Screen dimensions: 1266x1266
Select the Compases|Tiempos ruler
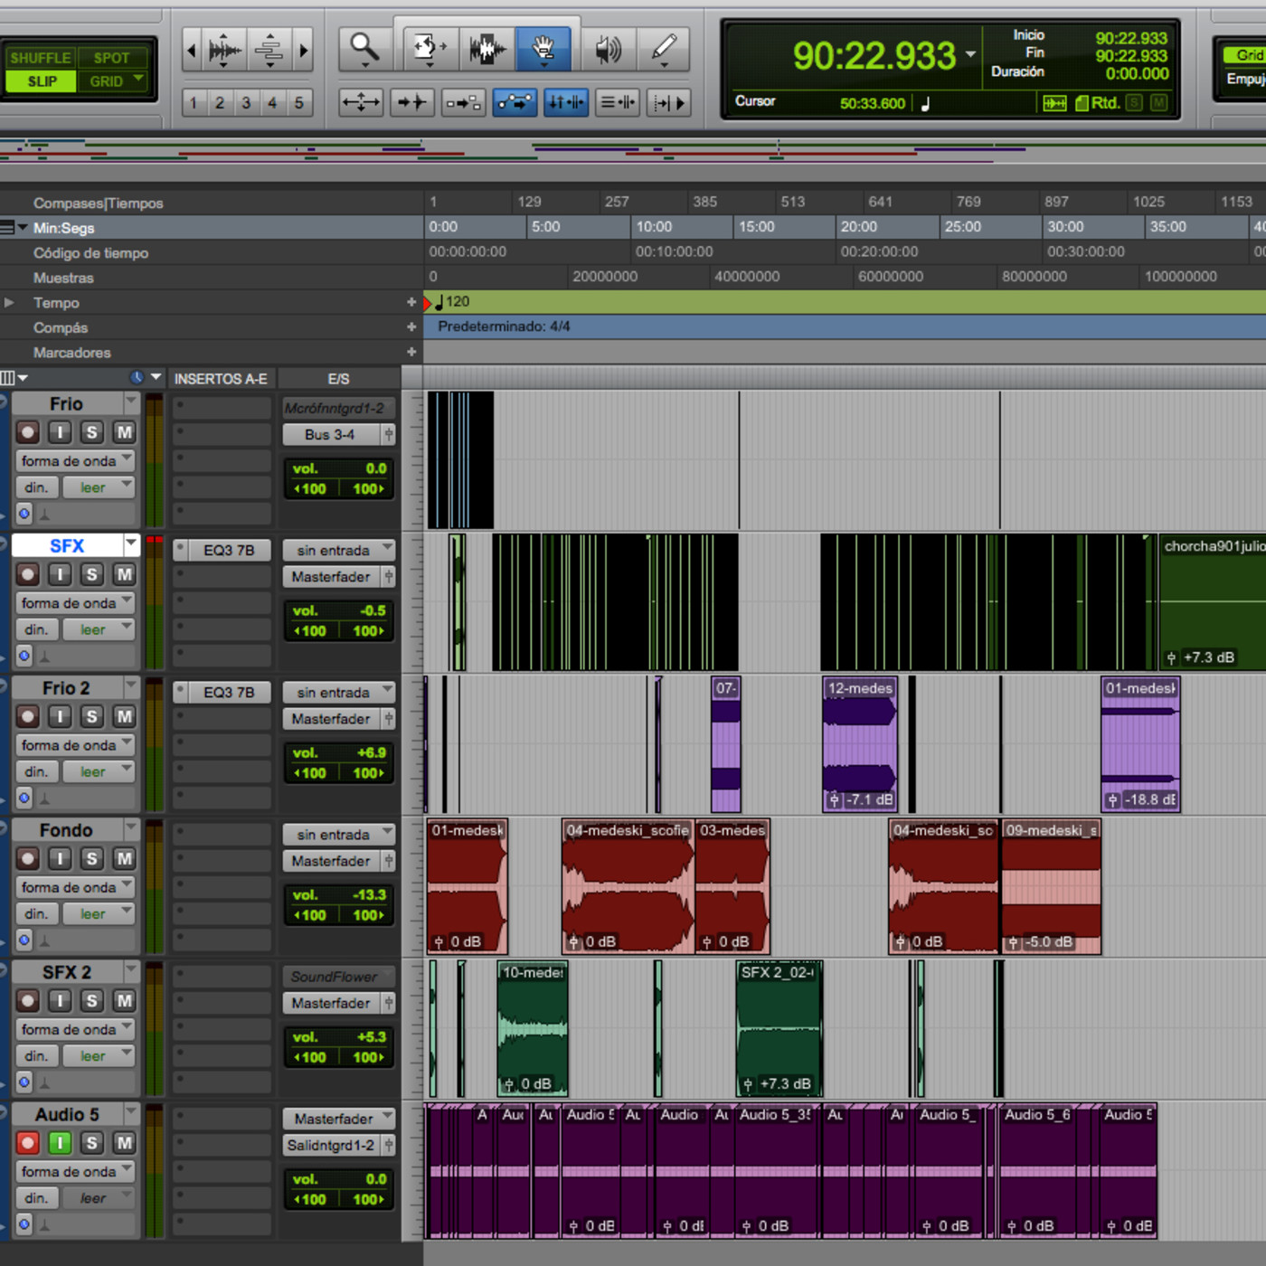[x=99, y=203]
